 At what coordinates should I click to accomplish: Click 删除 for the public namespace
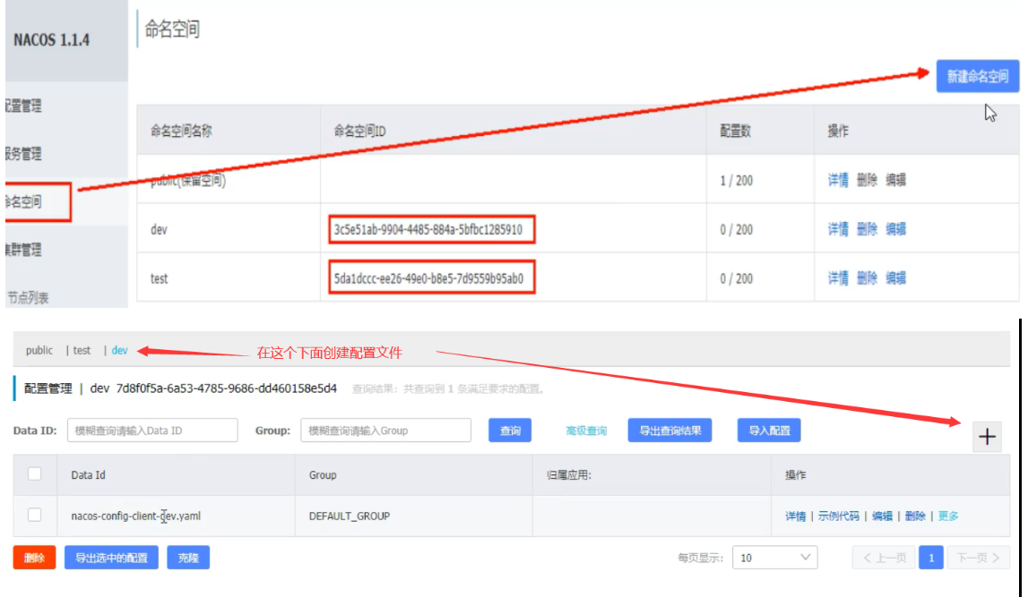867,180
